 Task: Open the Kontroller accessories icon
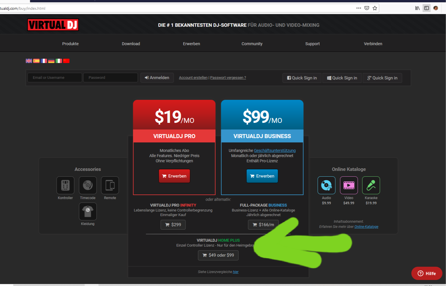(65, 185)
